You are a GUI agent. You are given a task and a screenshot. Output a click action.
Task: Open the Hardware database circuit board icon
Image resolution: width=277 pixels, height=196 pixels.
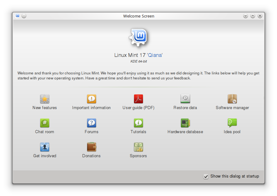click(185, 123)
